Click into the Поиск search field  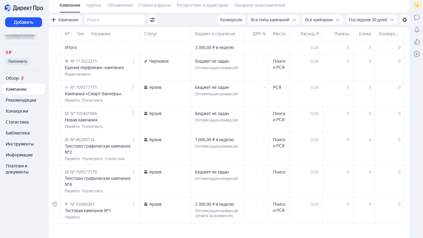click(114, 20)
